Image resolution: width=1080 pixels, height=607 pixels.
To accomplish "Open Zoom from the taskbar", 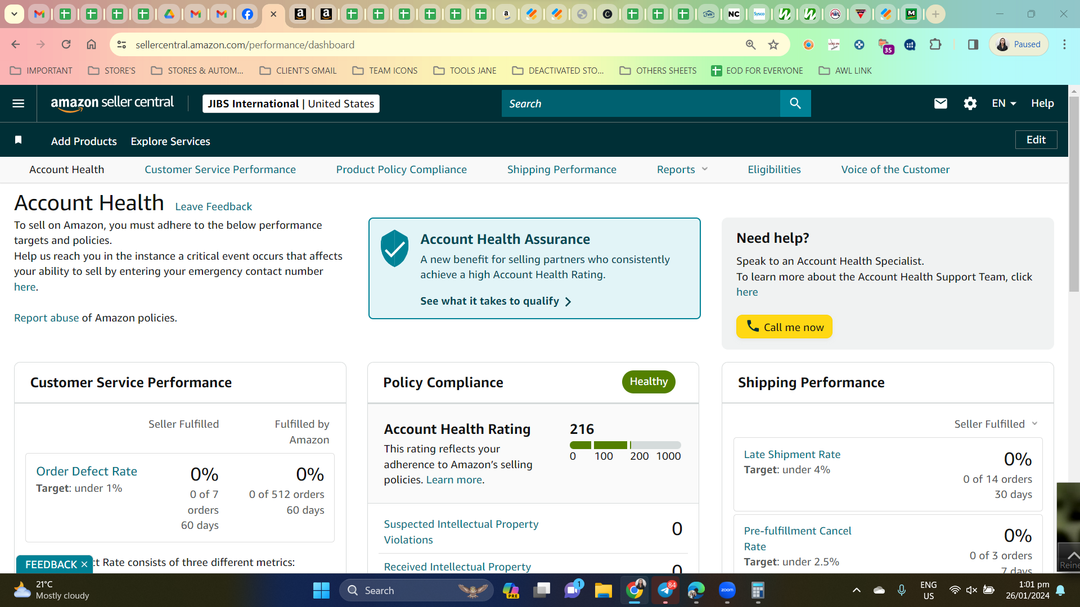I will (727, 590).
